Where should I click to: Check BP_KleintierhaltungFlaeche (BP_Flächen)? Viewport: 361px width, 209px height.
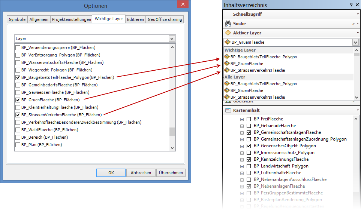point(18,107)
